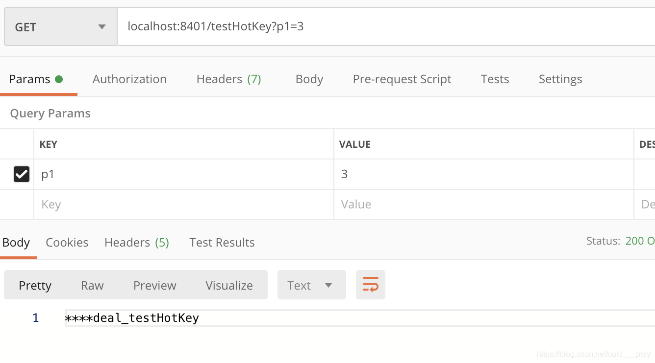The image size is (655, 363).
Task: Open the GET method dropdown
Action: [61, 27]
